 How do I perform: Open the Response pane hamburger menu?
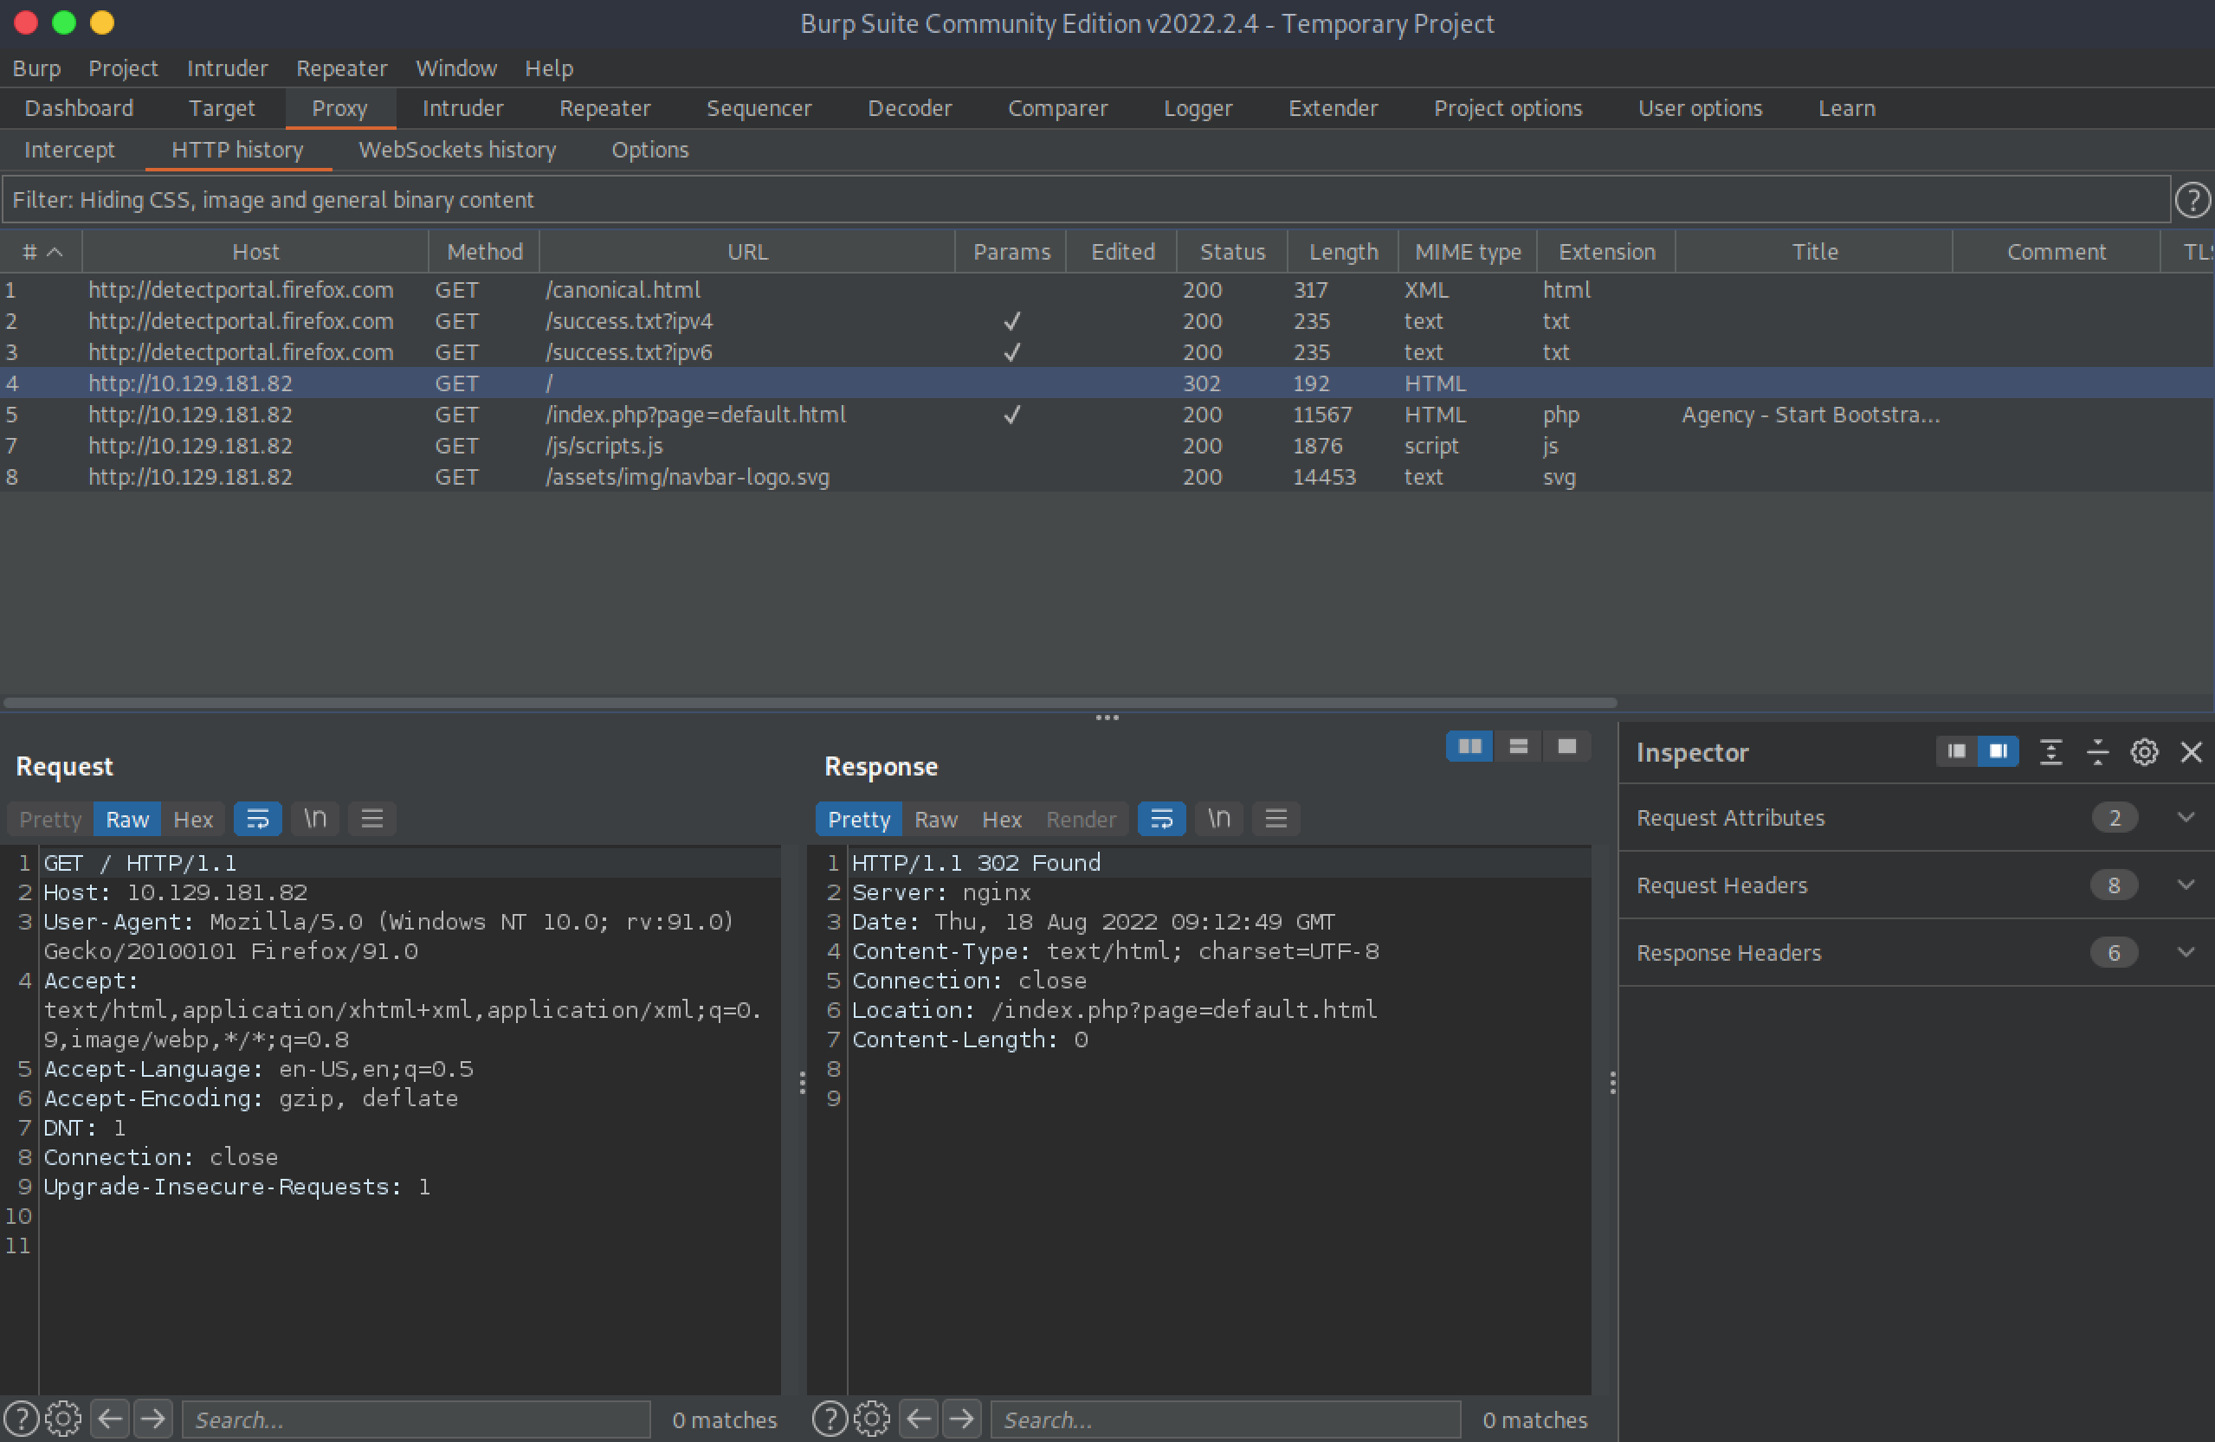1275,819
